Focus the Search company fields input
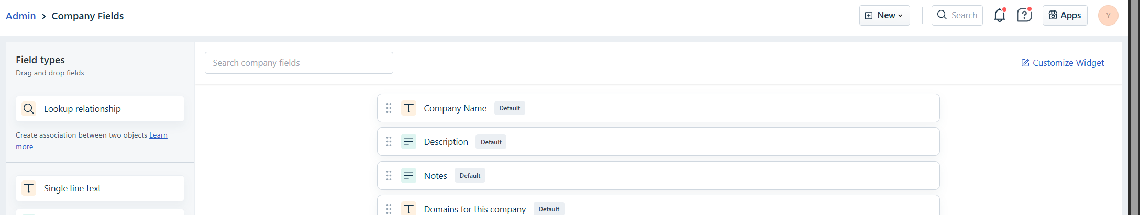Image resolution: width=1140 pixels, height=215 pixels. point(299,63)
